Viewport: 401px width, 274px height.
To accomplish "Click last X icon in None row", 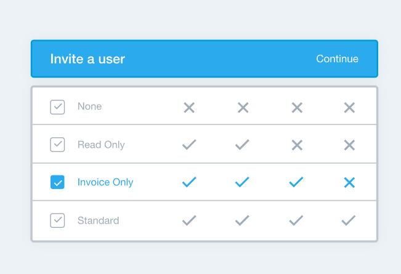I will pos(349,108).
